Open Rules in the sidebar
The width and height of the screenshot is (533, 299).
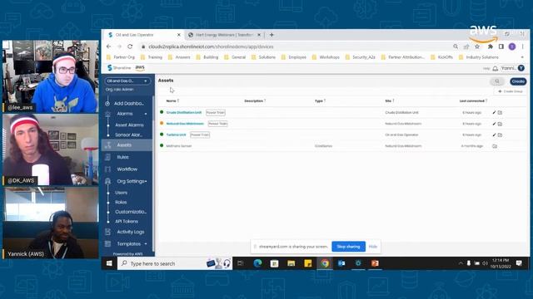(122, 157)
